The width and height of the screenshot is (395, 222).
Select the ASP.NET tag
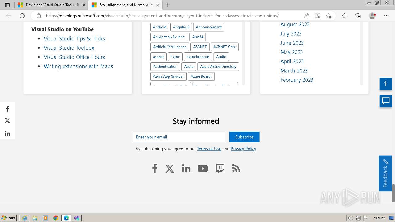200,47
